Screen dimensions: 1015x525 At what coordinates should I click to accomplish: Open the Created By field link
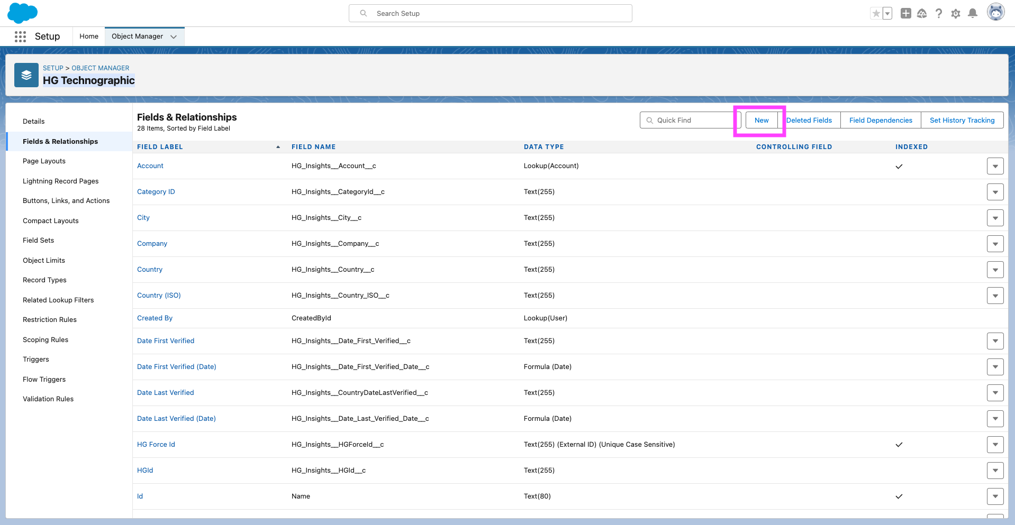tap(155, 318)
